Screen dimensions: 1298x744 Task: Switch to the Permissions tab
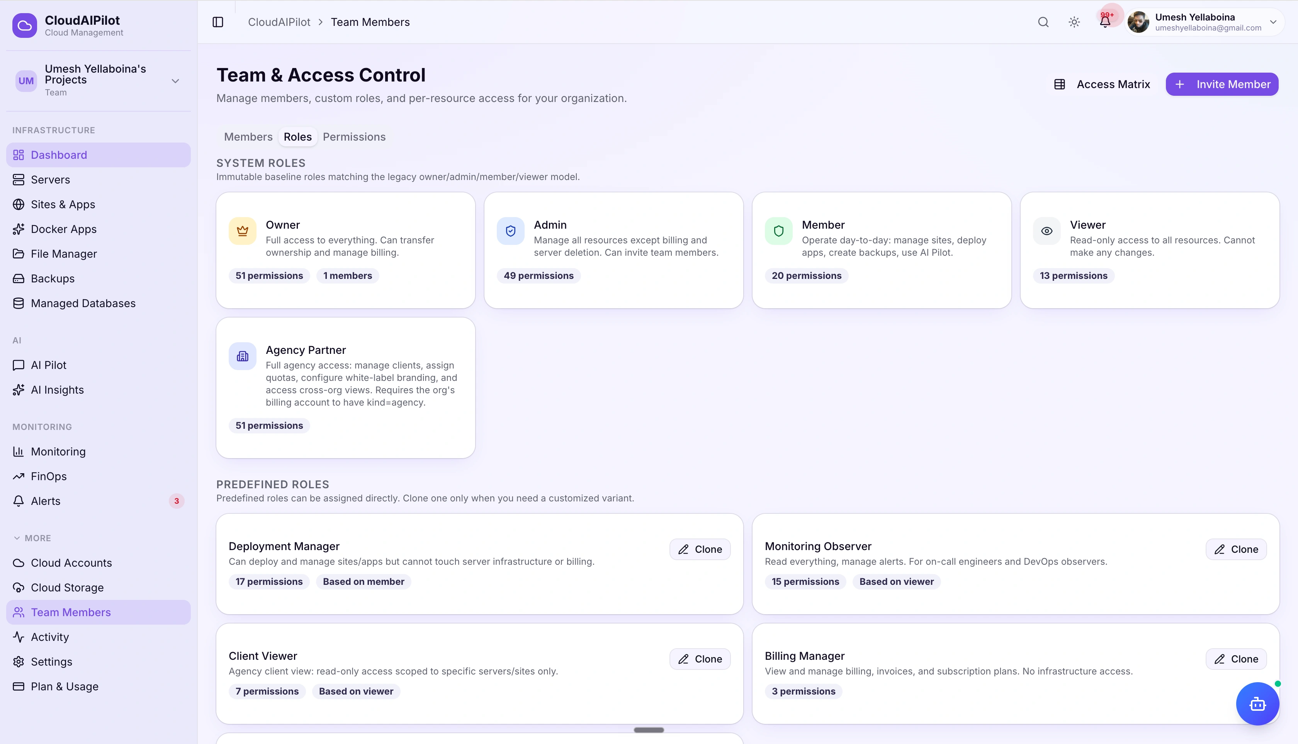(354, 137)
